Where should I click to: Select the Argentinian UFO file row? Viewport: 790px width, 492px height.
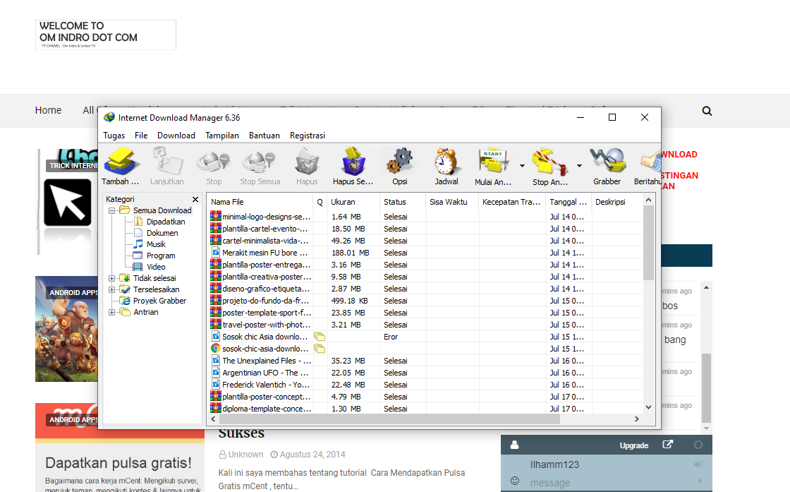426,373
